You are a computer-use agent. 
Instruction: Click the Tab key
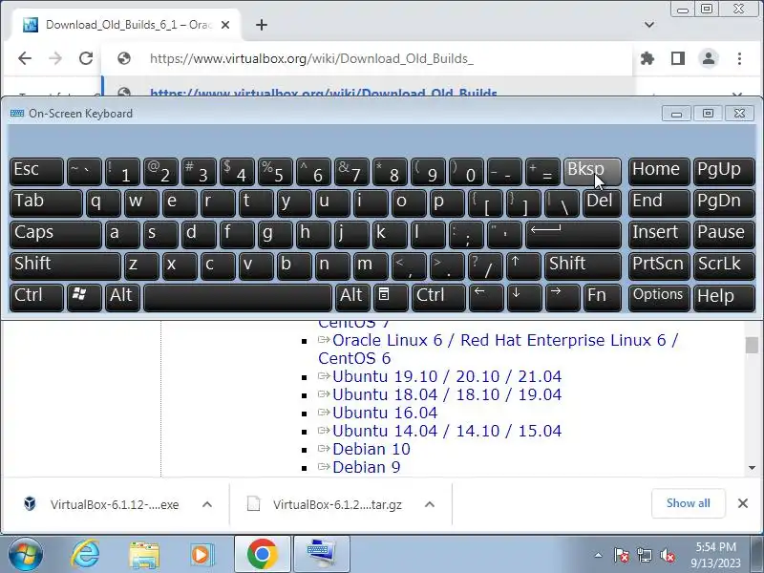[46, 203]
